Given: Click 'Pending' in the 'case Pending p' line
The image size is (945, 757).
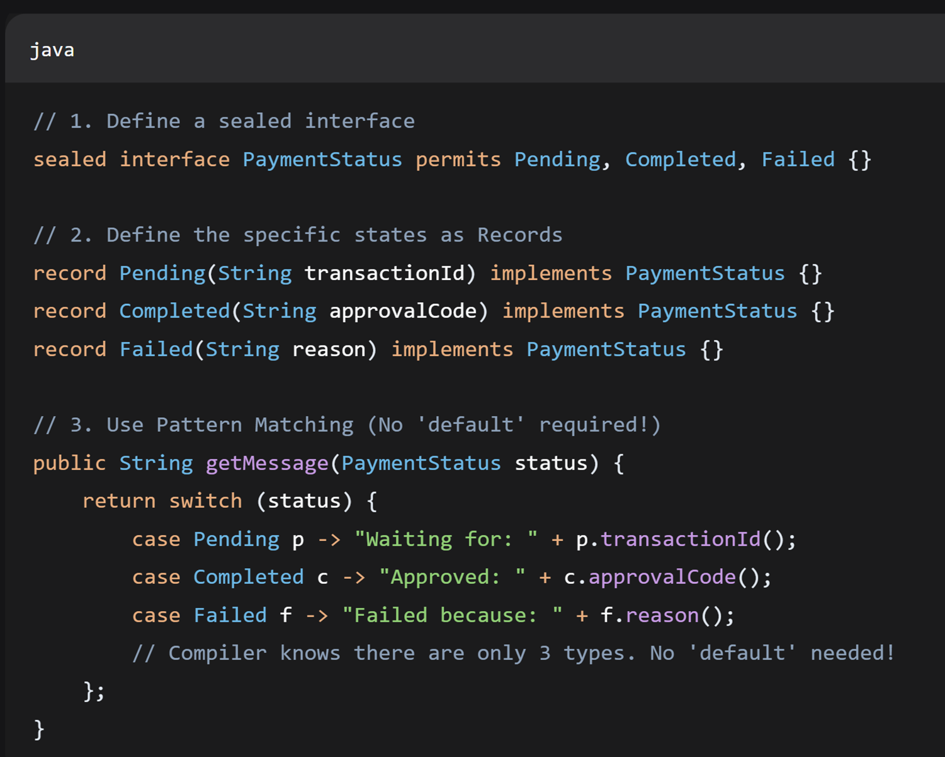Looking at the screenshot, I should [x=236, y=539].
